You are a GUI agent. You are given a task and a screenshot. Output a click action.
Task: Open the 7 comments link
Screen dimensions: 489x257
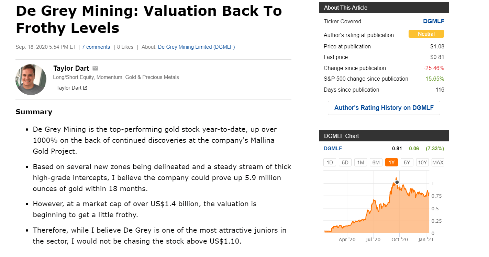click(x=96, y=47)
